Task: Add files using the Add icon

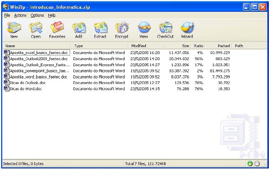Action: click(79, 27)
